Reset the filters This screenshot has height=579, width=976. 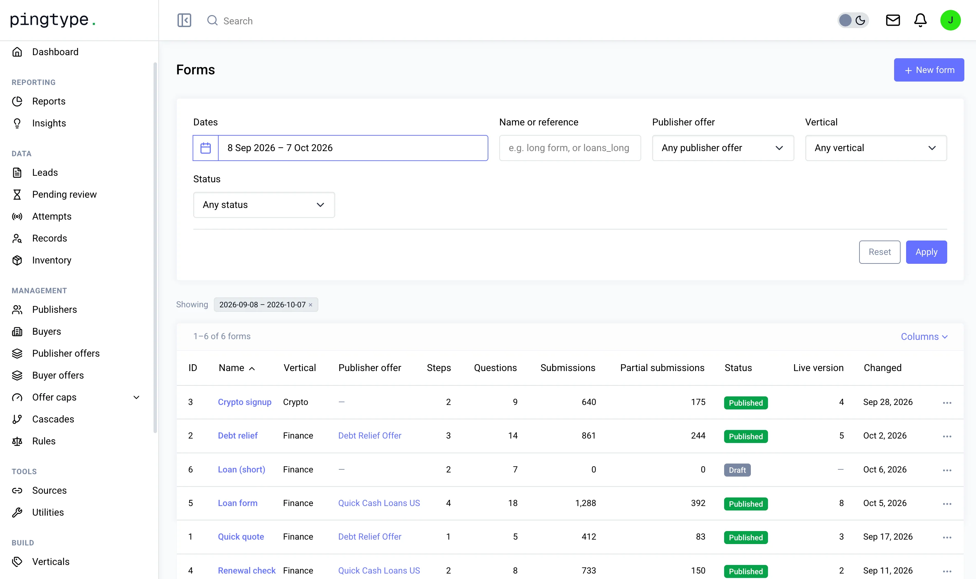point(879,252)
